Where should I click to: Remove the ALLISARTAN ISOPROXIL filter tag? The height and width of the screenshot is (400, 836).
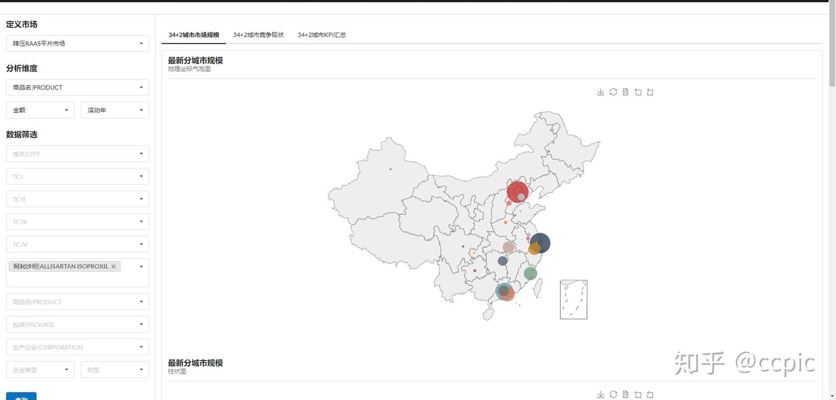coord(114,266)
